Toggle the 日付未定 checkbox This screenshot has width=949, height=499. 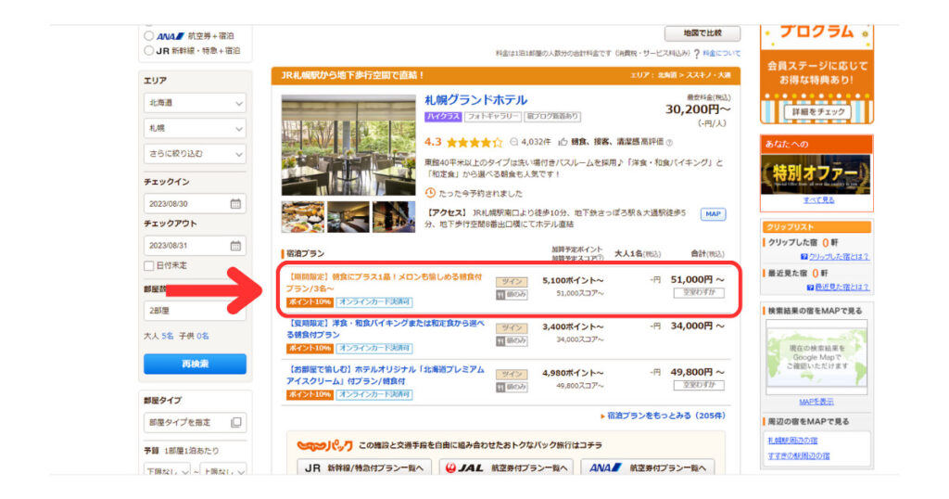tap(149, 266)
